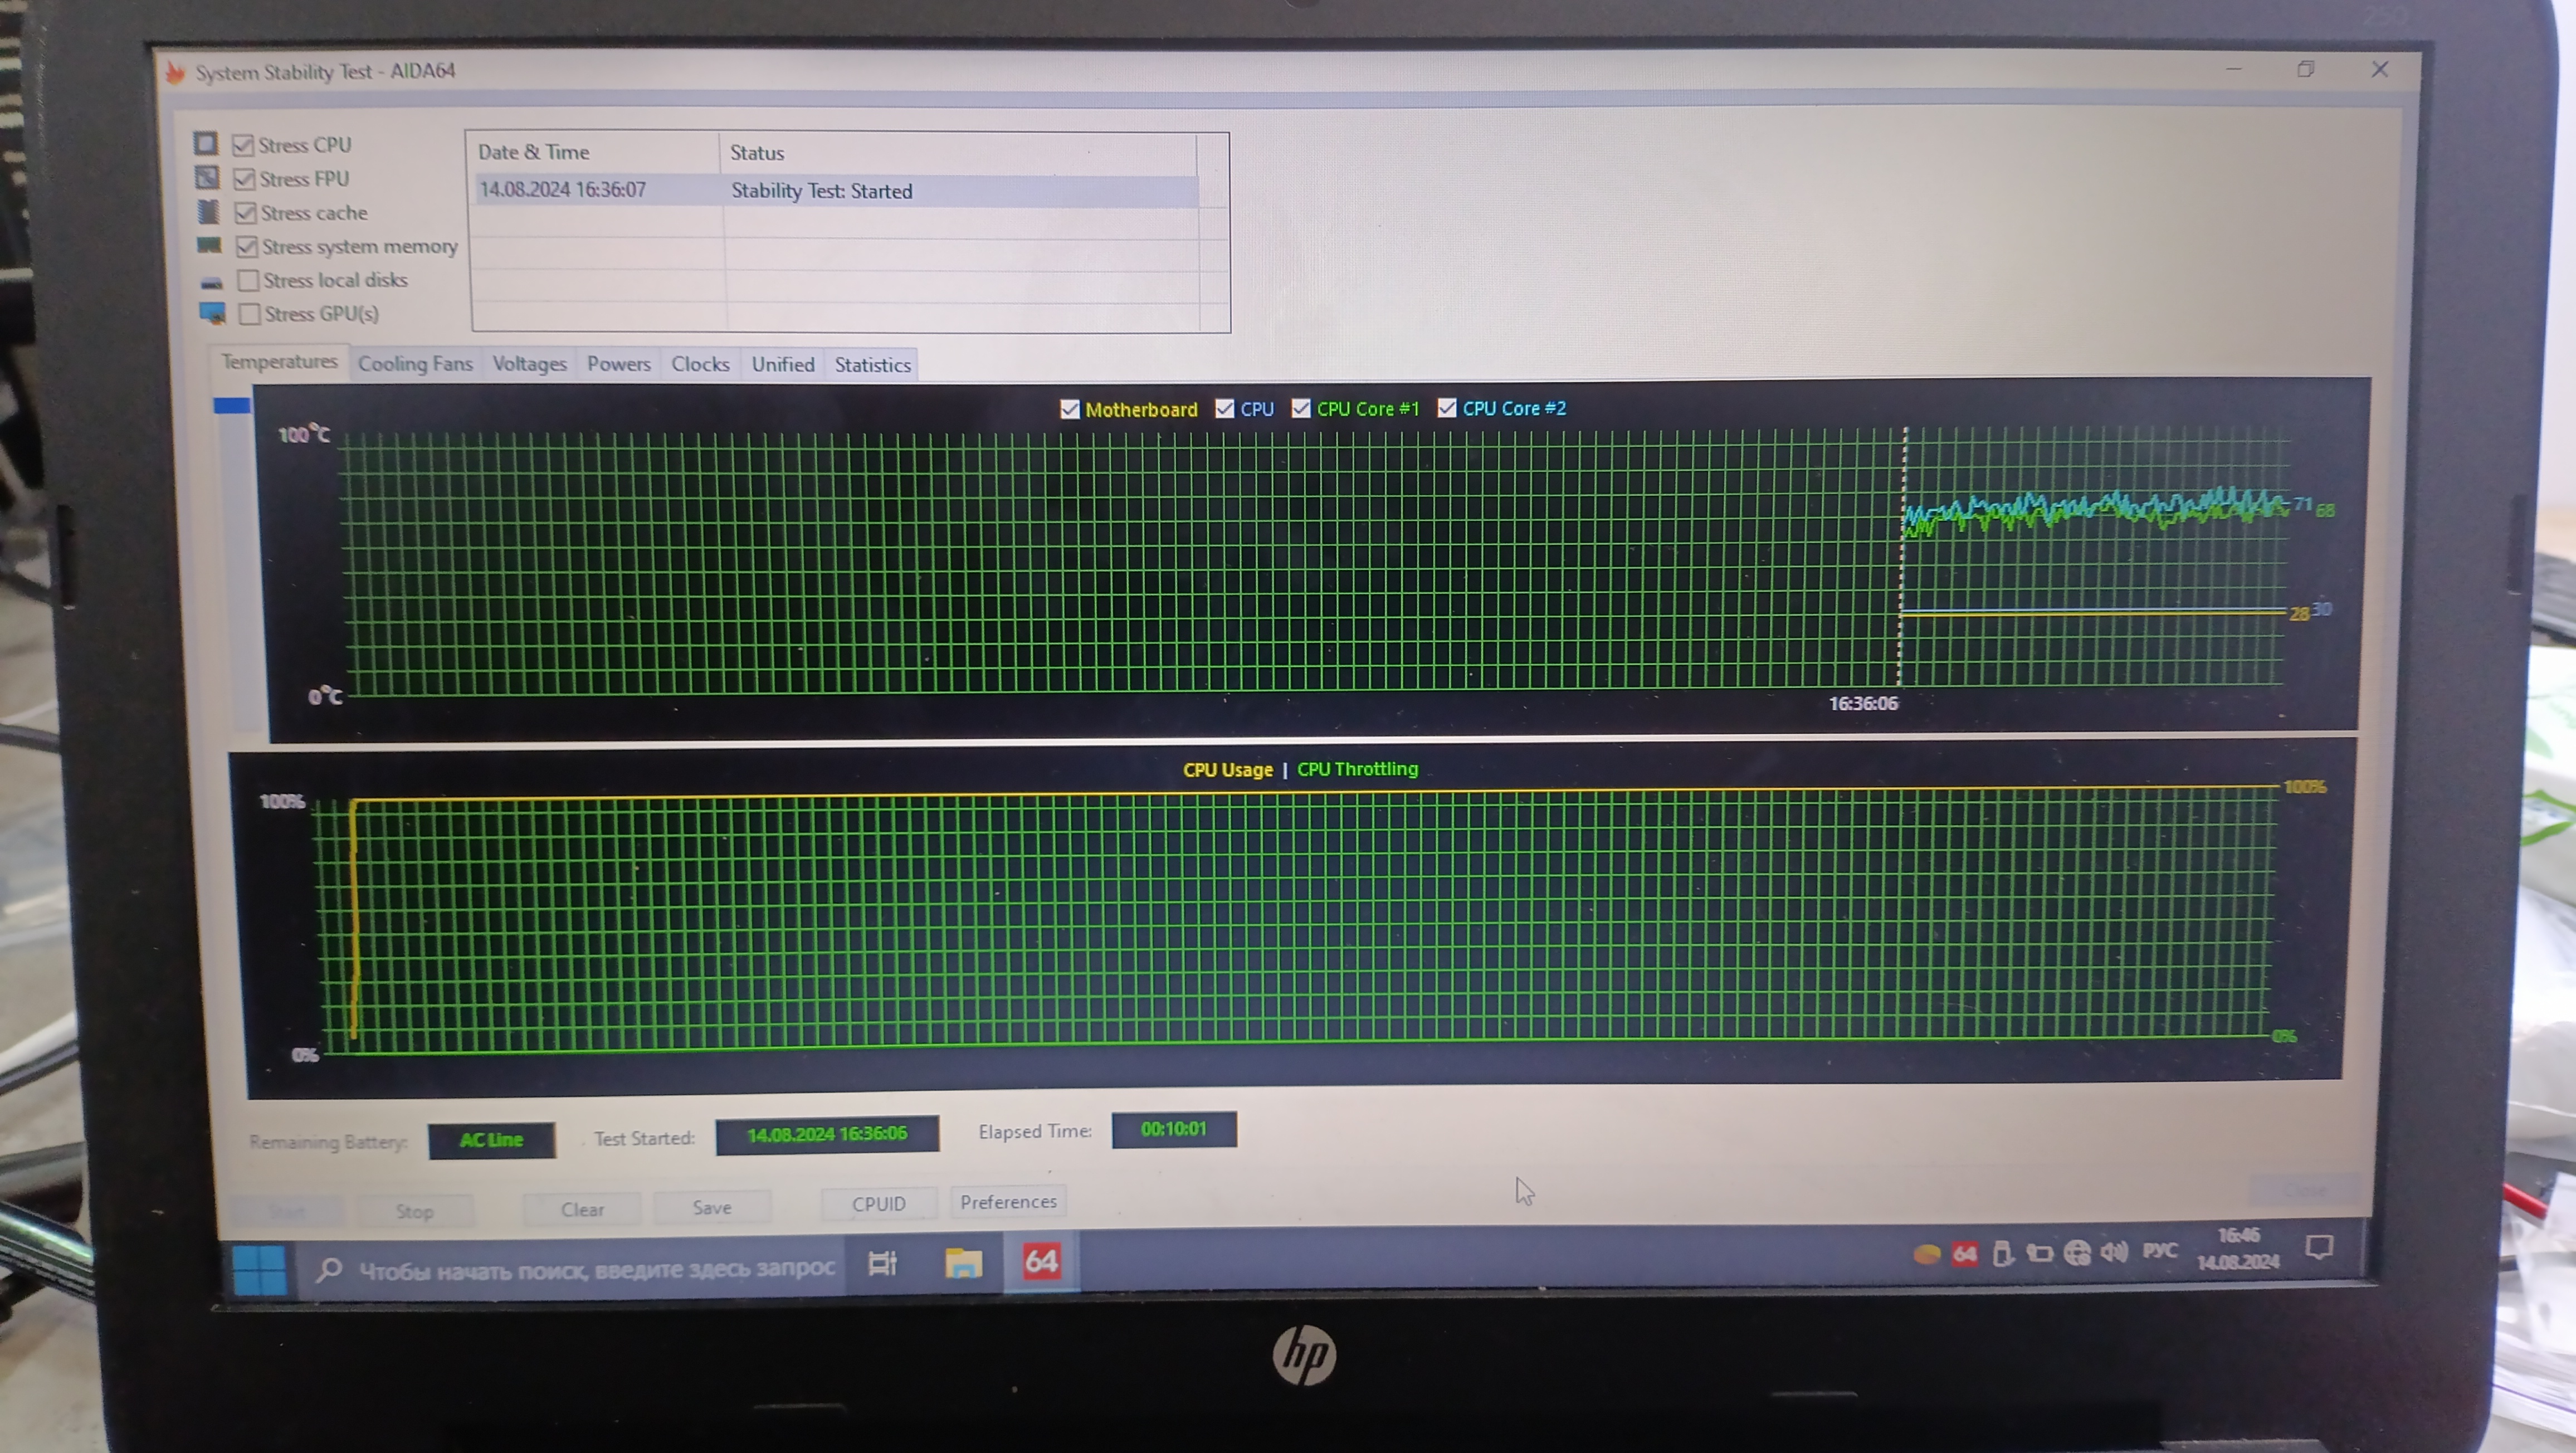This screenshot has height=1453, width=2576.
Task: Click the FPU icon beside Stress FPU
Action: [x=206, y=177]
